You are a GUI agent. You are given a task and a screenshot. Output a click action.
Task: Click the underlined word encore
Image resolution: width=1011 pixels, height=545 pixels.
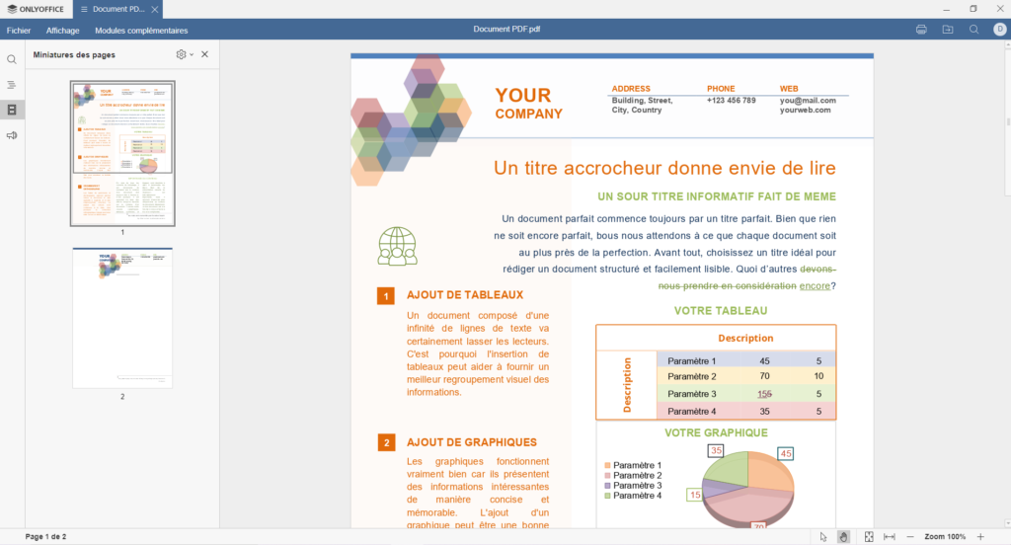(815, 285)
